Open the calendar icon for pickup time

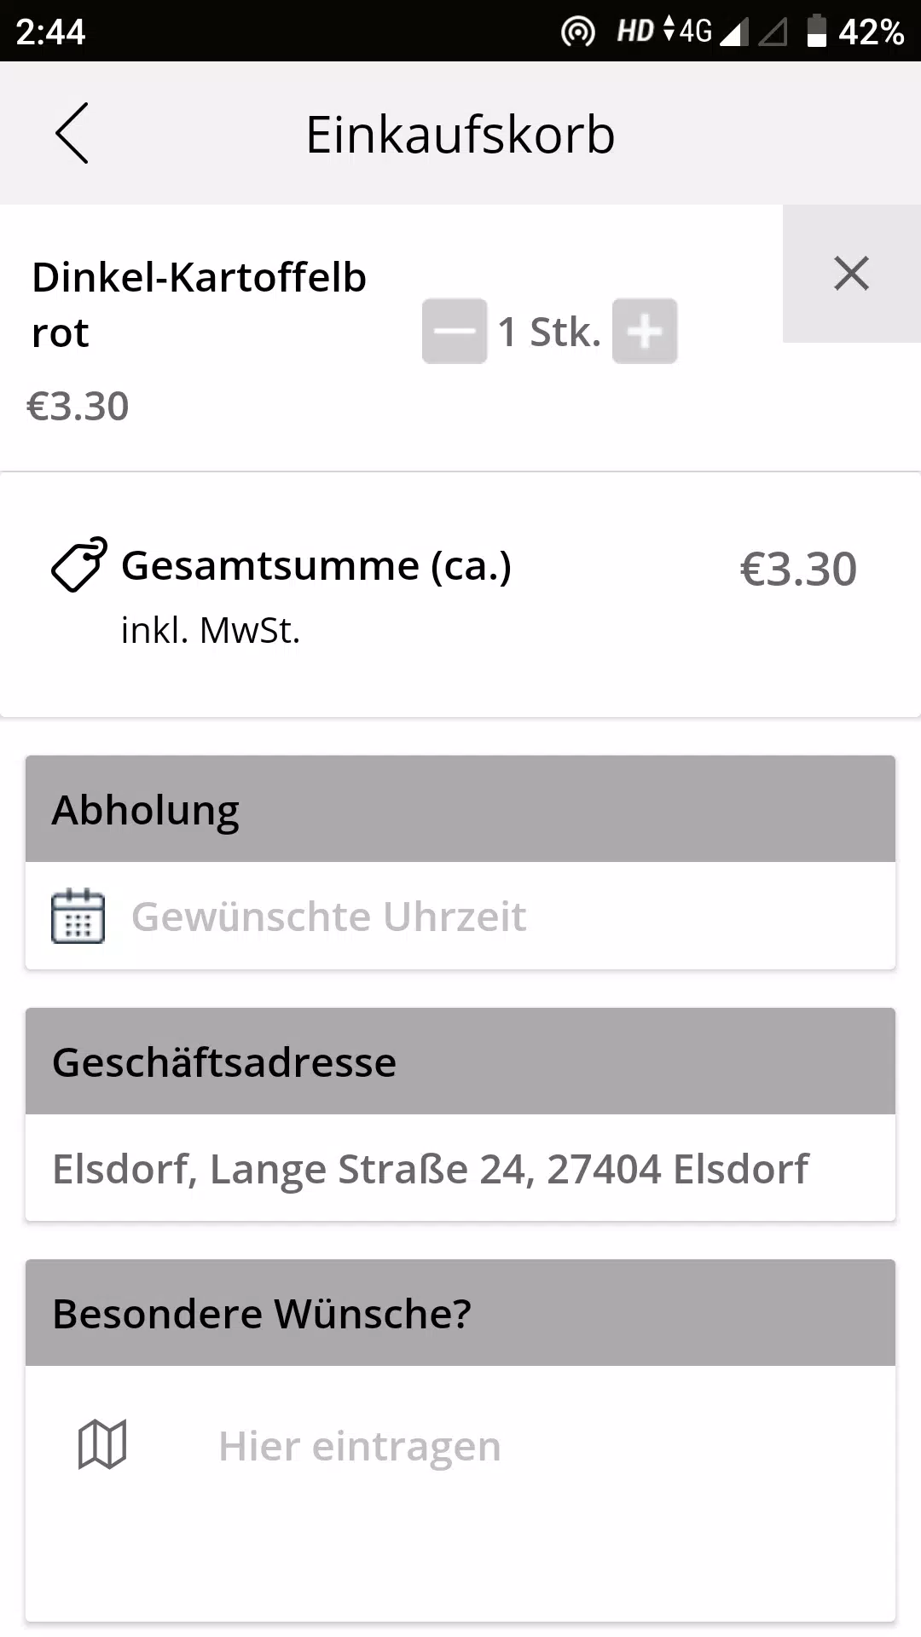point(78,916)
